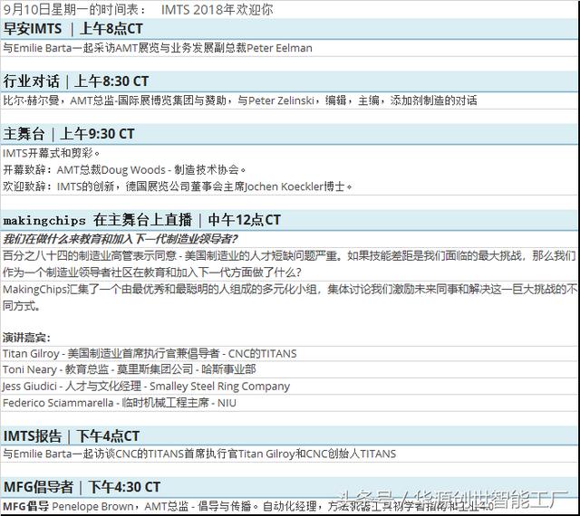This screenshot has width=580, height=516.
Task: Click the heading 'MFG倡导者 | 下午4:30 CT'
Action: tap(82, 487)
